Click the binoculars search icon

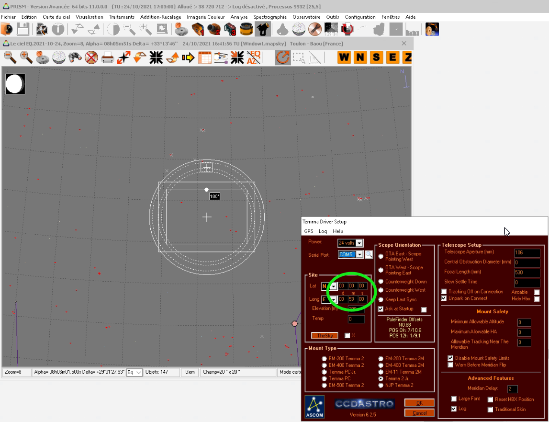tap(75, 58)
